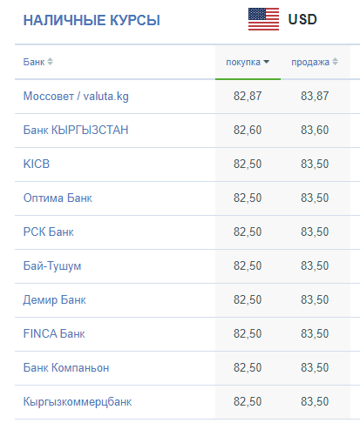Screen dimensions: 360x423
Task: Click the НАЛИЧНЫЕ КУРСЫ heading
Action: 92,20
